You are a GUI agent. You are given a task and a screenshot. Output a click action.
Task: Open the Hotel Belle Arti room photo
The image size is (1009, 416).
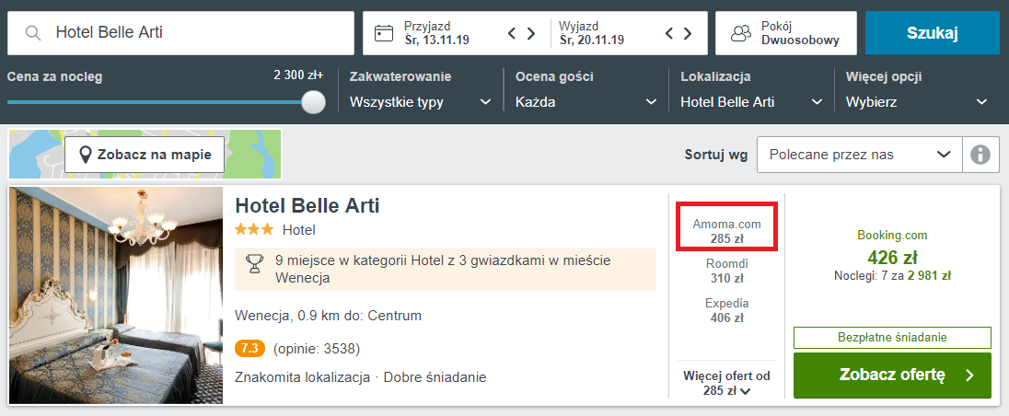116,295
